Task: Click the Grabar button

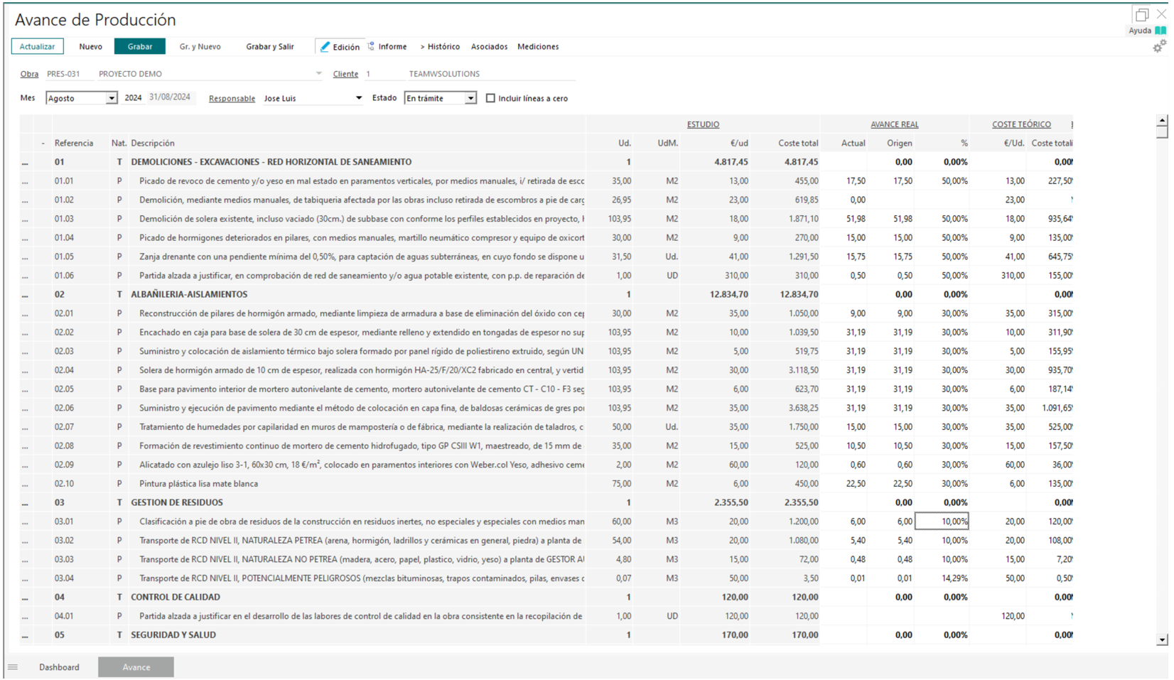Action: [140, 46]
